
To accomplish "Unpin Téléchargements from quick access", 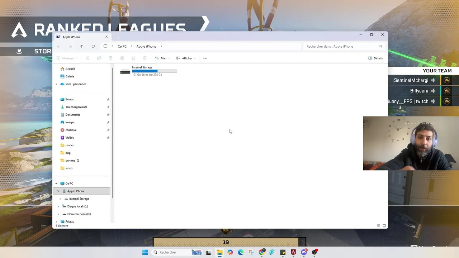I will tap(108, 107).
